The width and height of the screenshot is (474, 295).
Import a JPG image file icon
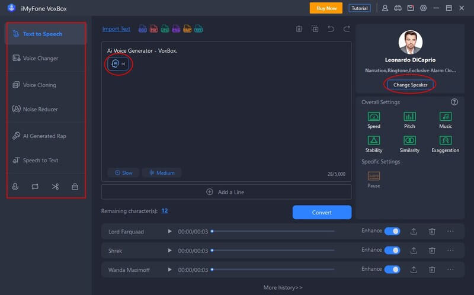pyautogui.click(x=165, y=29)
